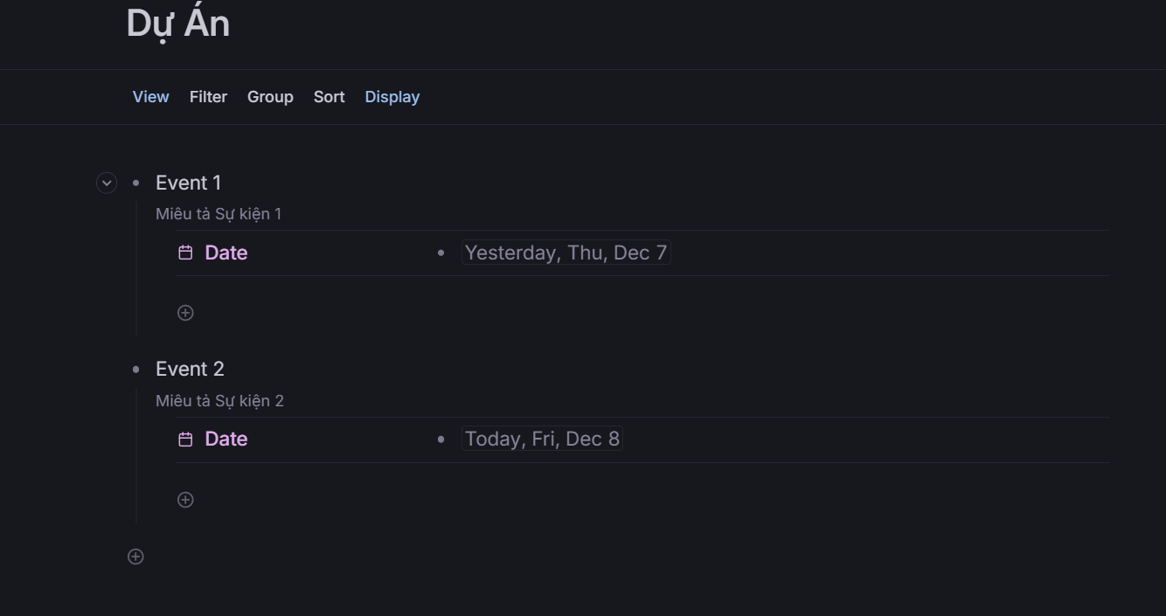Open the View menu
Image resolution: width=1166 pixels, height=616 pixels.
[x=150, y=97]
